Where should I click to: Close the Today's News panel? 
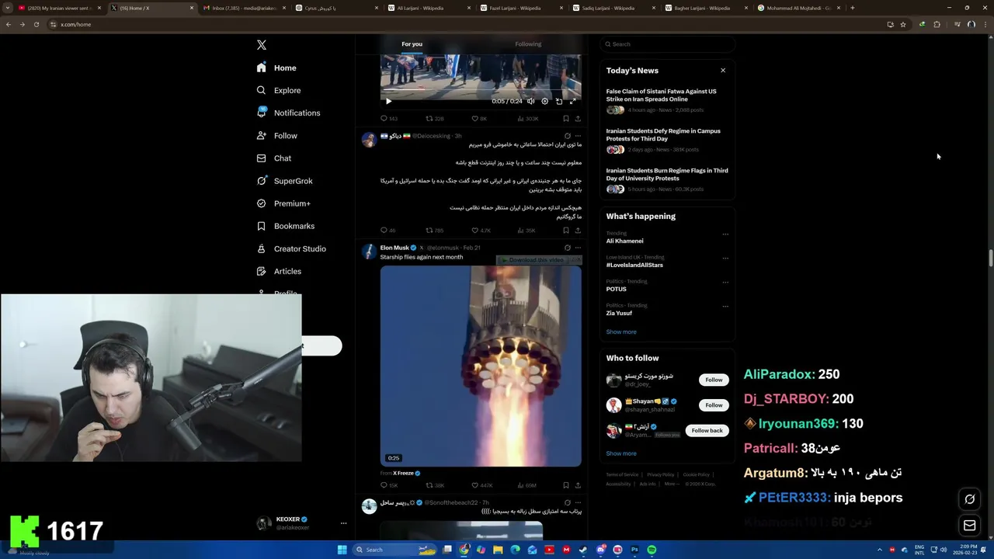[x=723, y=71]
